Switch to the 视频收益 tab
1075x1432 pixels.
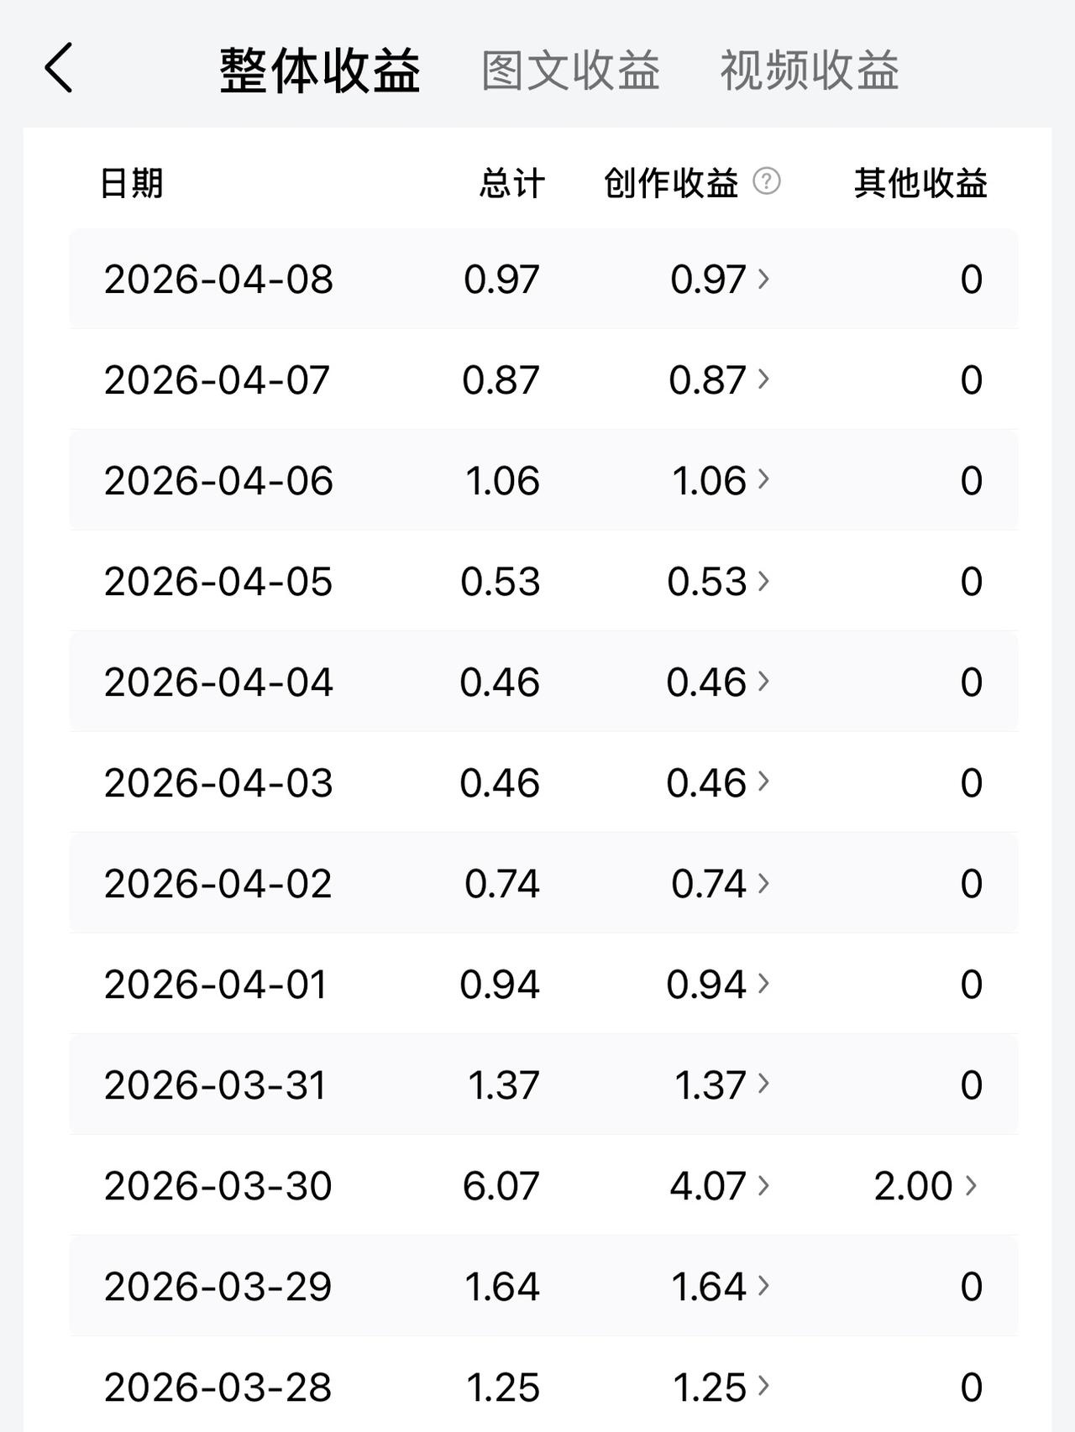(810, 70)
